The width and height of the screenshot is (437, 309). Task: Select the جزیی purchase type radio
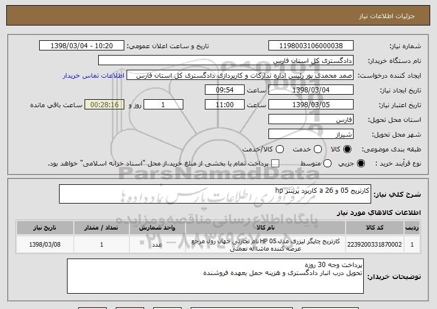tap(360, 163)
